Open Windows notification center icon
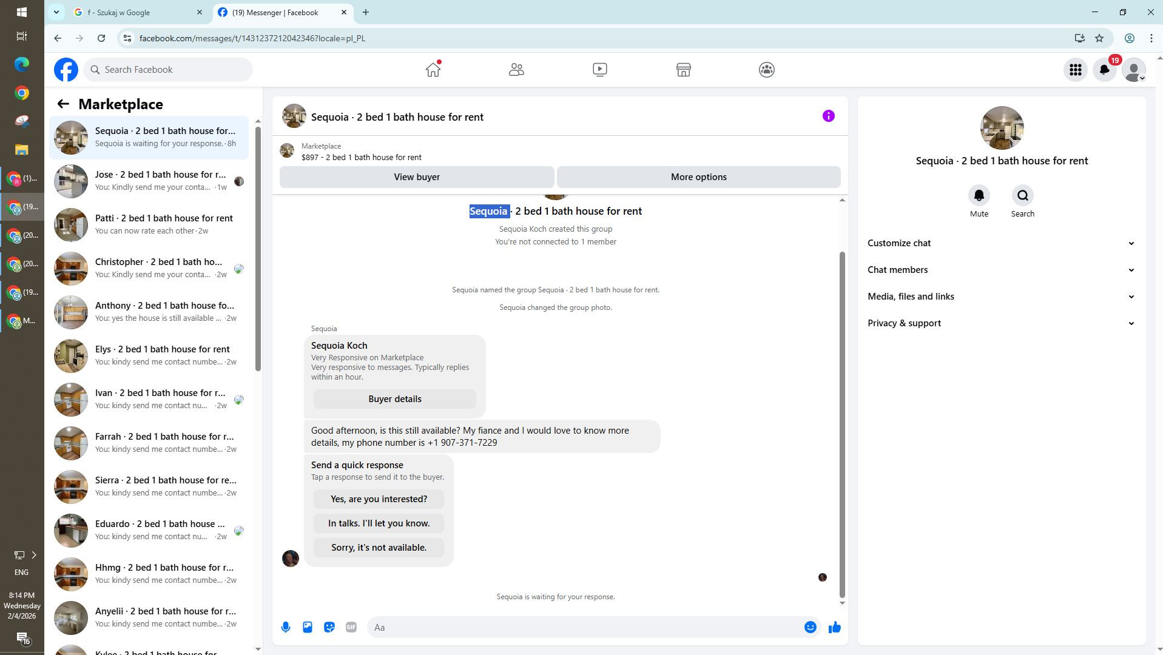This screenshot has width=1163, height=655. coord(22,638)
